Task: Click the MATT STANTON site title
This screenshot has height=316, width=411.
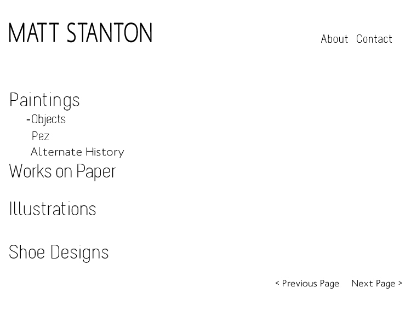Action: 81,33
